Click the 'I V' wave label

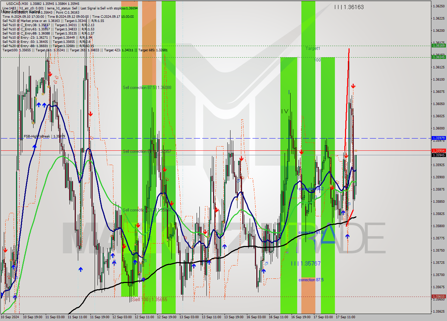[285, 111]
